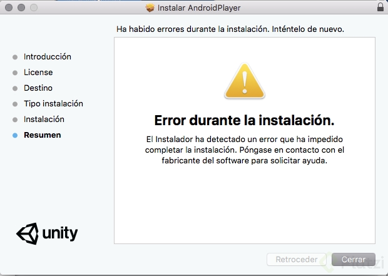Image resolution: width=388 pixels, height=276 pixels.
Task: Select the Destino step
Action: 38,88
